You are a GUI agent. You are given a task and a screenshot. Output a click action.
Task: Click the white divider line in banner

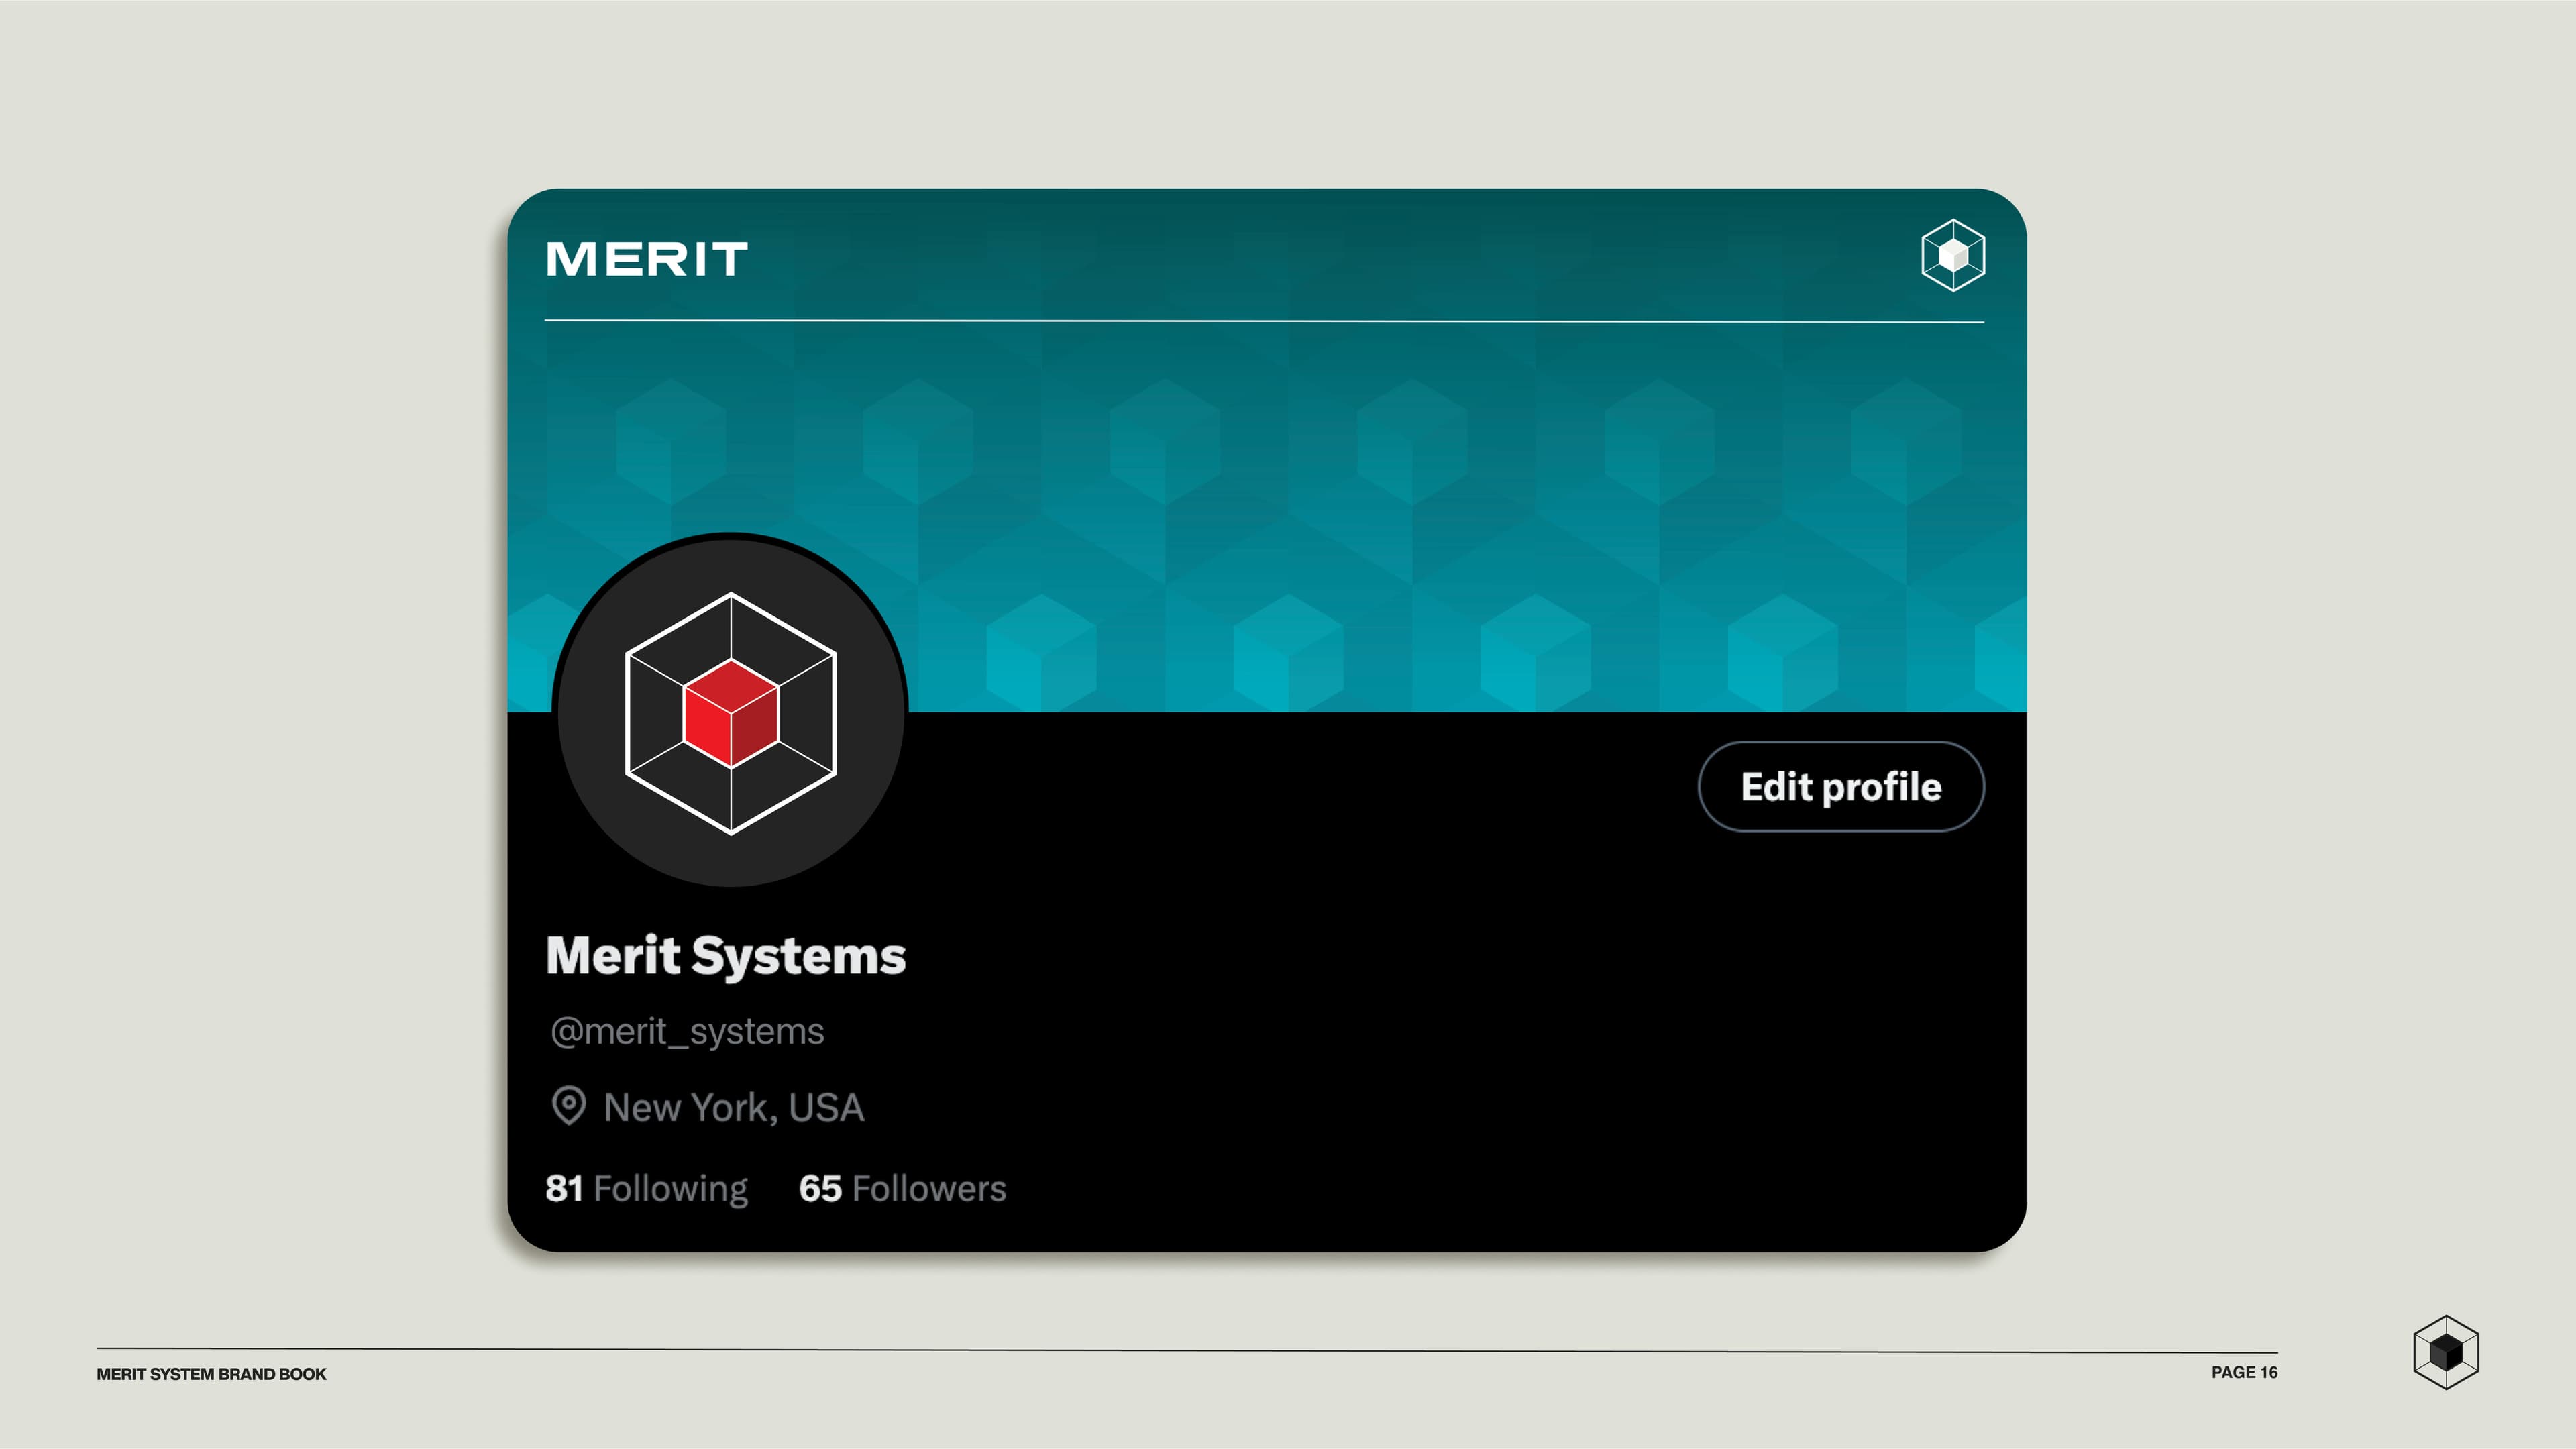[x=1264, y=321]
